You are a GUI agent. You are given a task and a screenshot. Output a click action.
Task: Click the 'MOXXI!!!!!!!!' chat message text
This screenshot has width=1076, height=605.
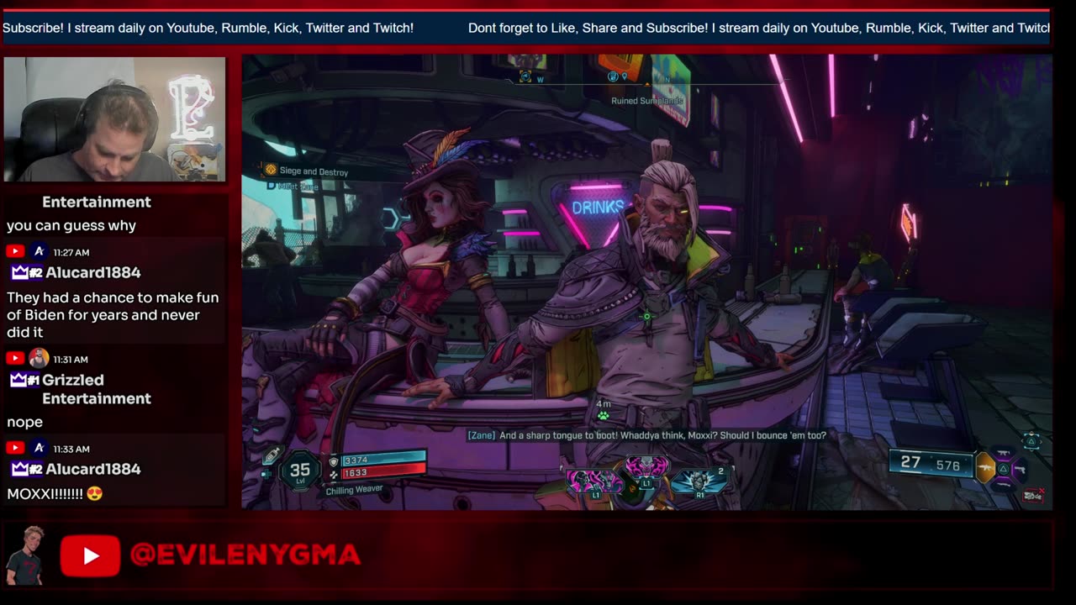click(45, 494)
